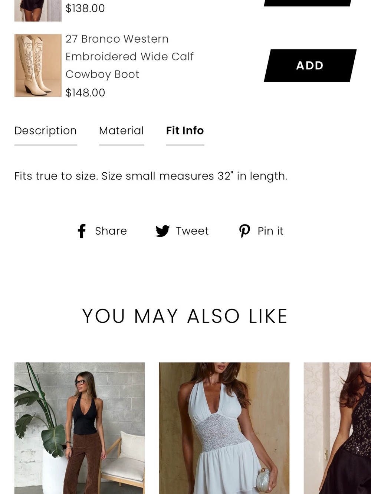This screenshot has height=494, width=371.
Task: Click the Tweet text link
Action: (x=192, y=231)
